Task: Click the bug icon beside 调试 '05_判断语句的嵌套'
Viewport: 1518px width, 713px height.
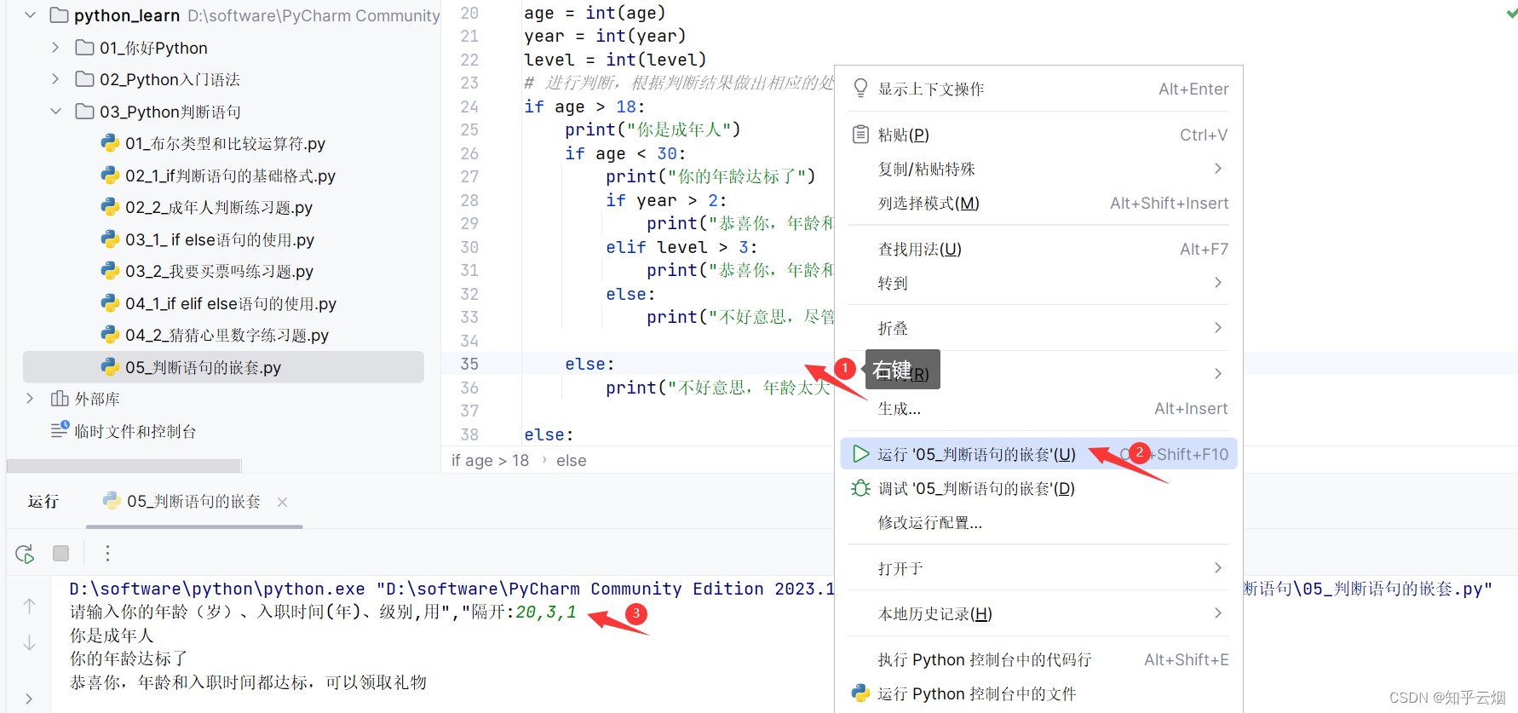Action: point(860,488)
